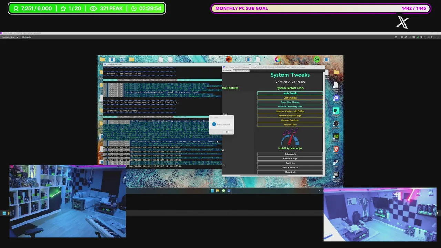This screenshot has height=248, width=441.
Task: Install Phone Link app
Action: click(290, 172)
